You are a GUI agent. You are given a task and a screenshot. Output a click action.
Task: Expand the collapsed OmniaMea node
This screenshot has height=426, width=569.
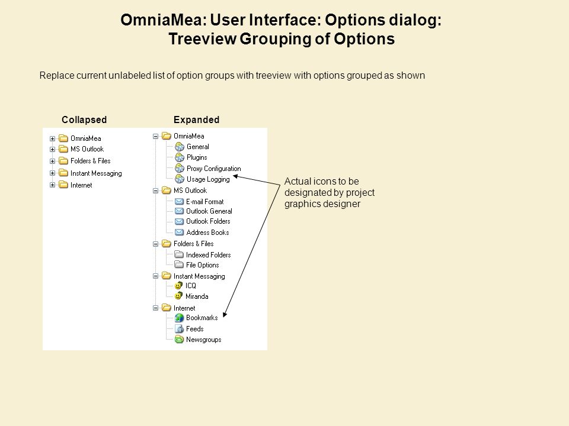tap(52, 138)
